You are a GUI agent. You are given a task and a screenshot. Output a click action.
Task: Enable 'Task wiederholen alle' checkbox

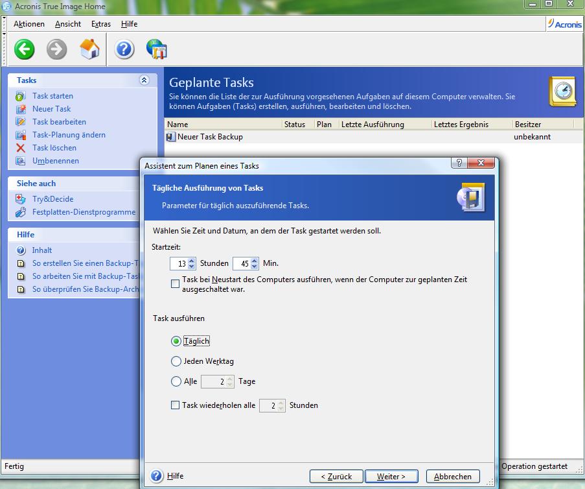175,405
